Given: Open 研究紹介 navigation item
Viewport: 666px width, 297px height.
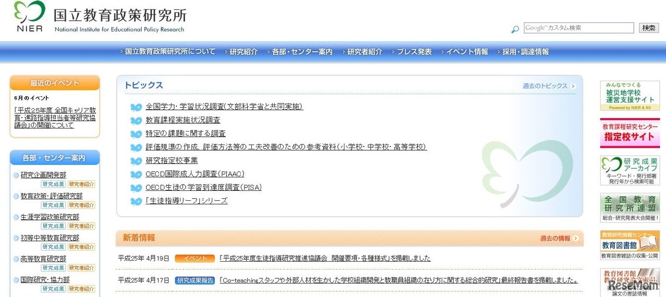Looking at the screenshot, I should 244,52.
